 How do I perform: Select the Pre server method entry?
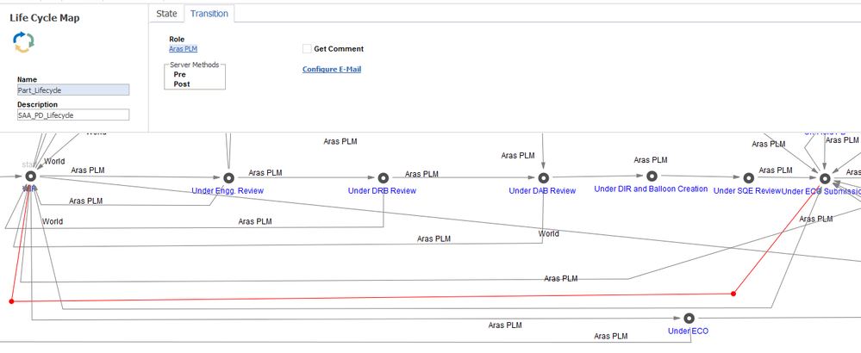point(179,74)
